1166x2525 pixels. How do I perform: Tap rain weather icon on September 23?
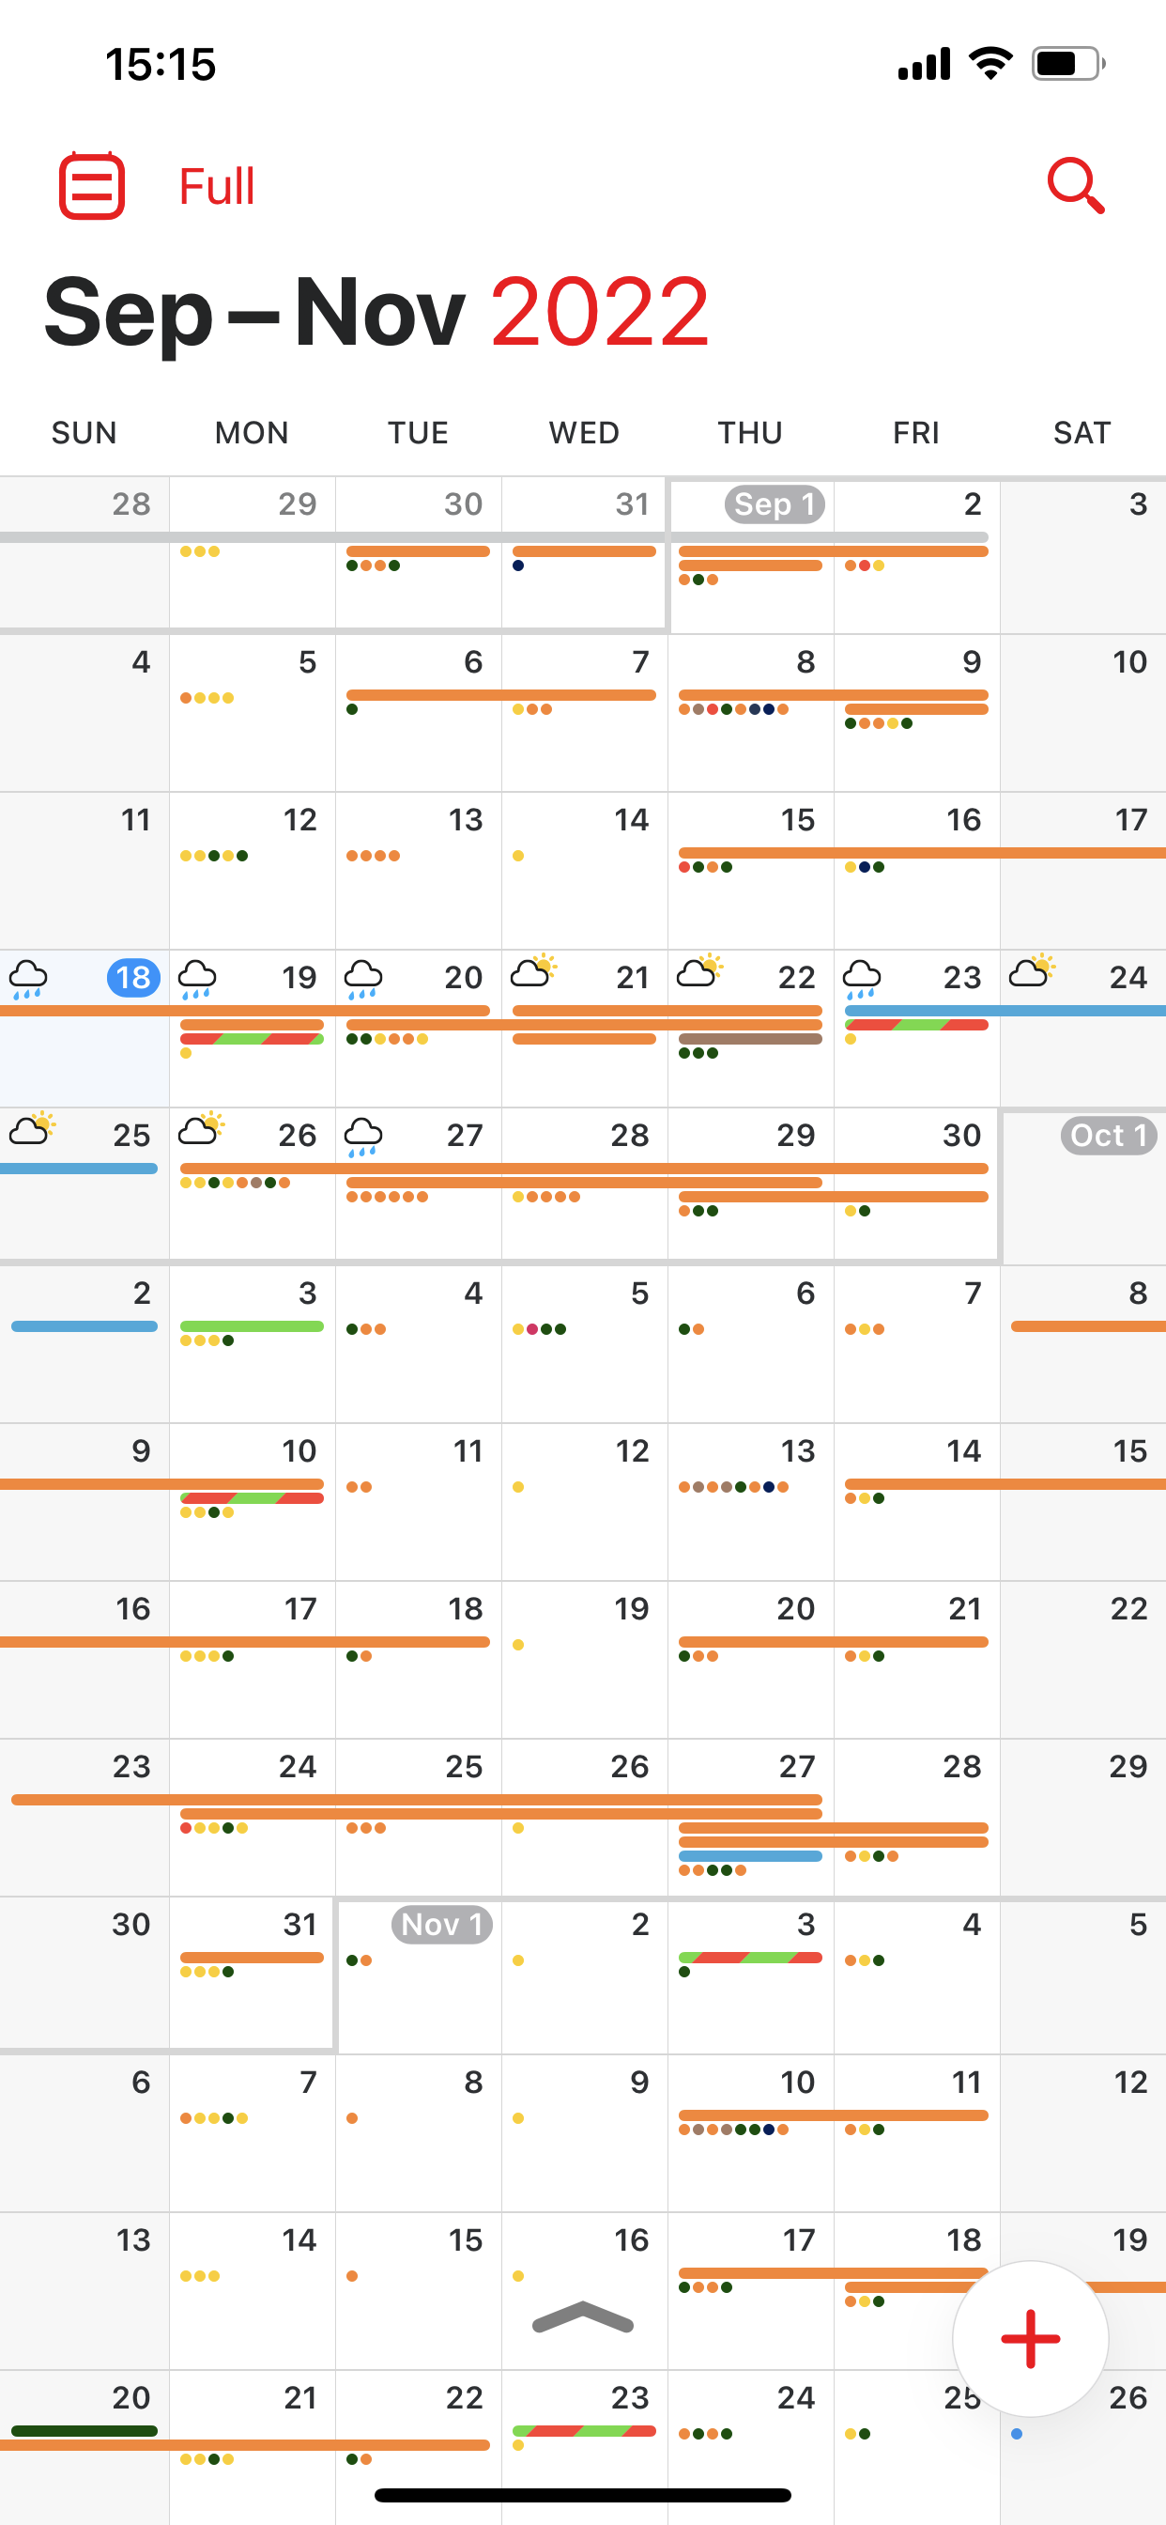pyautogui.click(x=861, y=977)
